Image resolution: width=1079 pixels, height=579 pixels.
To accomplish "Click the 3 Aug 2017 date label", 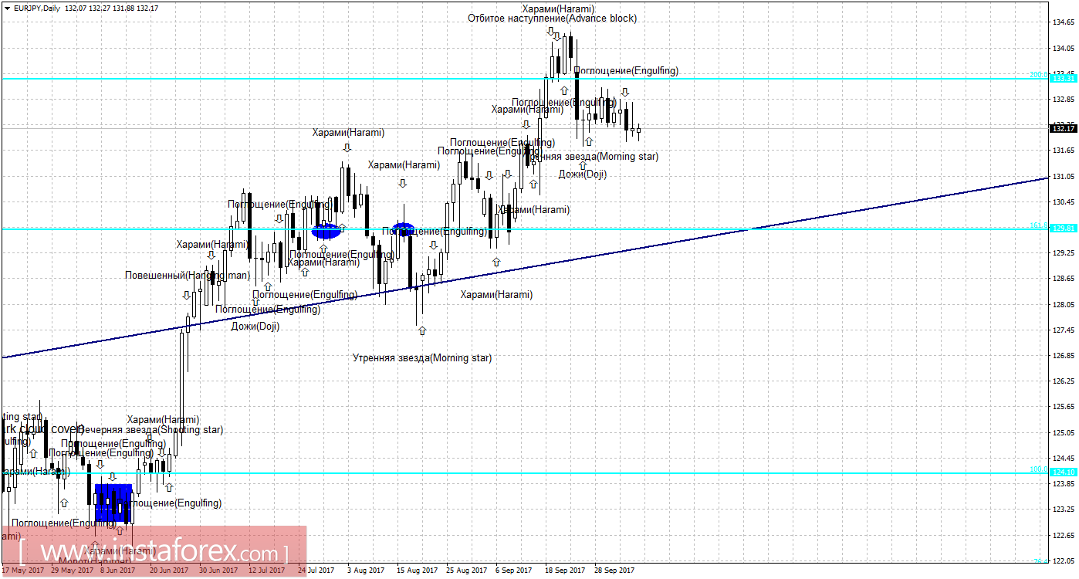I will (367, 571).
